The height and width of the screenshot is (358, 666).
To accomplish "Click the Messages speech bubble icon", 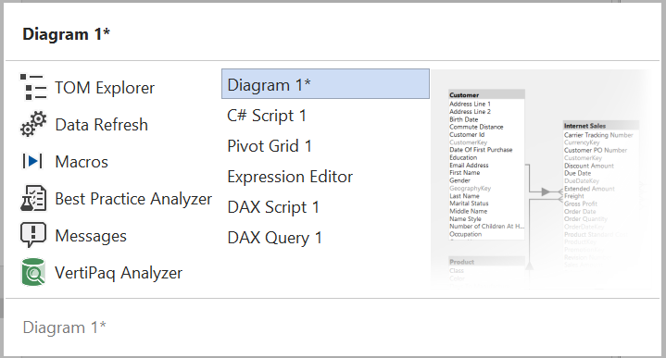I will click(x=33, y=235).
